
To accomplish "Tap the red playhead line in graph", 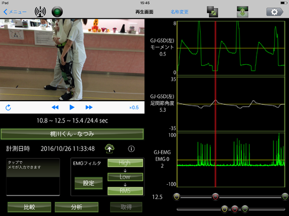I will (x=215, y=104).
